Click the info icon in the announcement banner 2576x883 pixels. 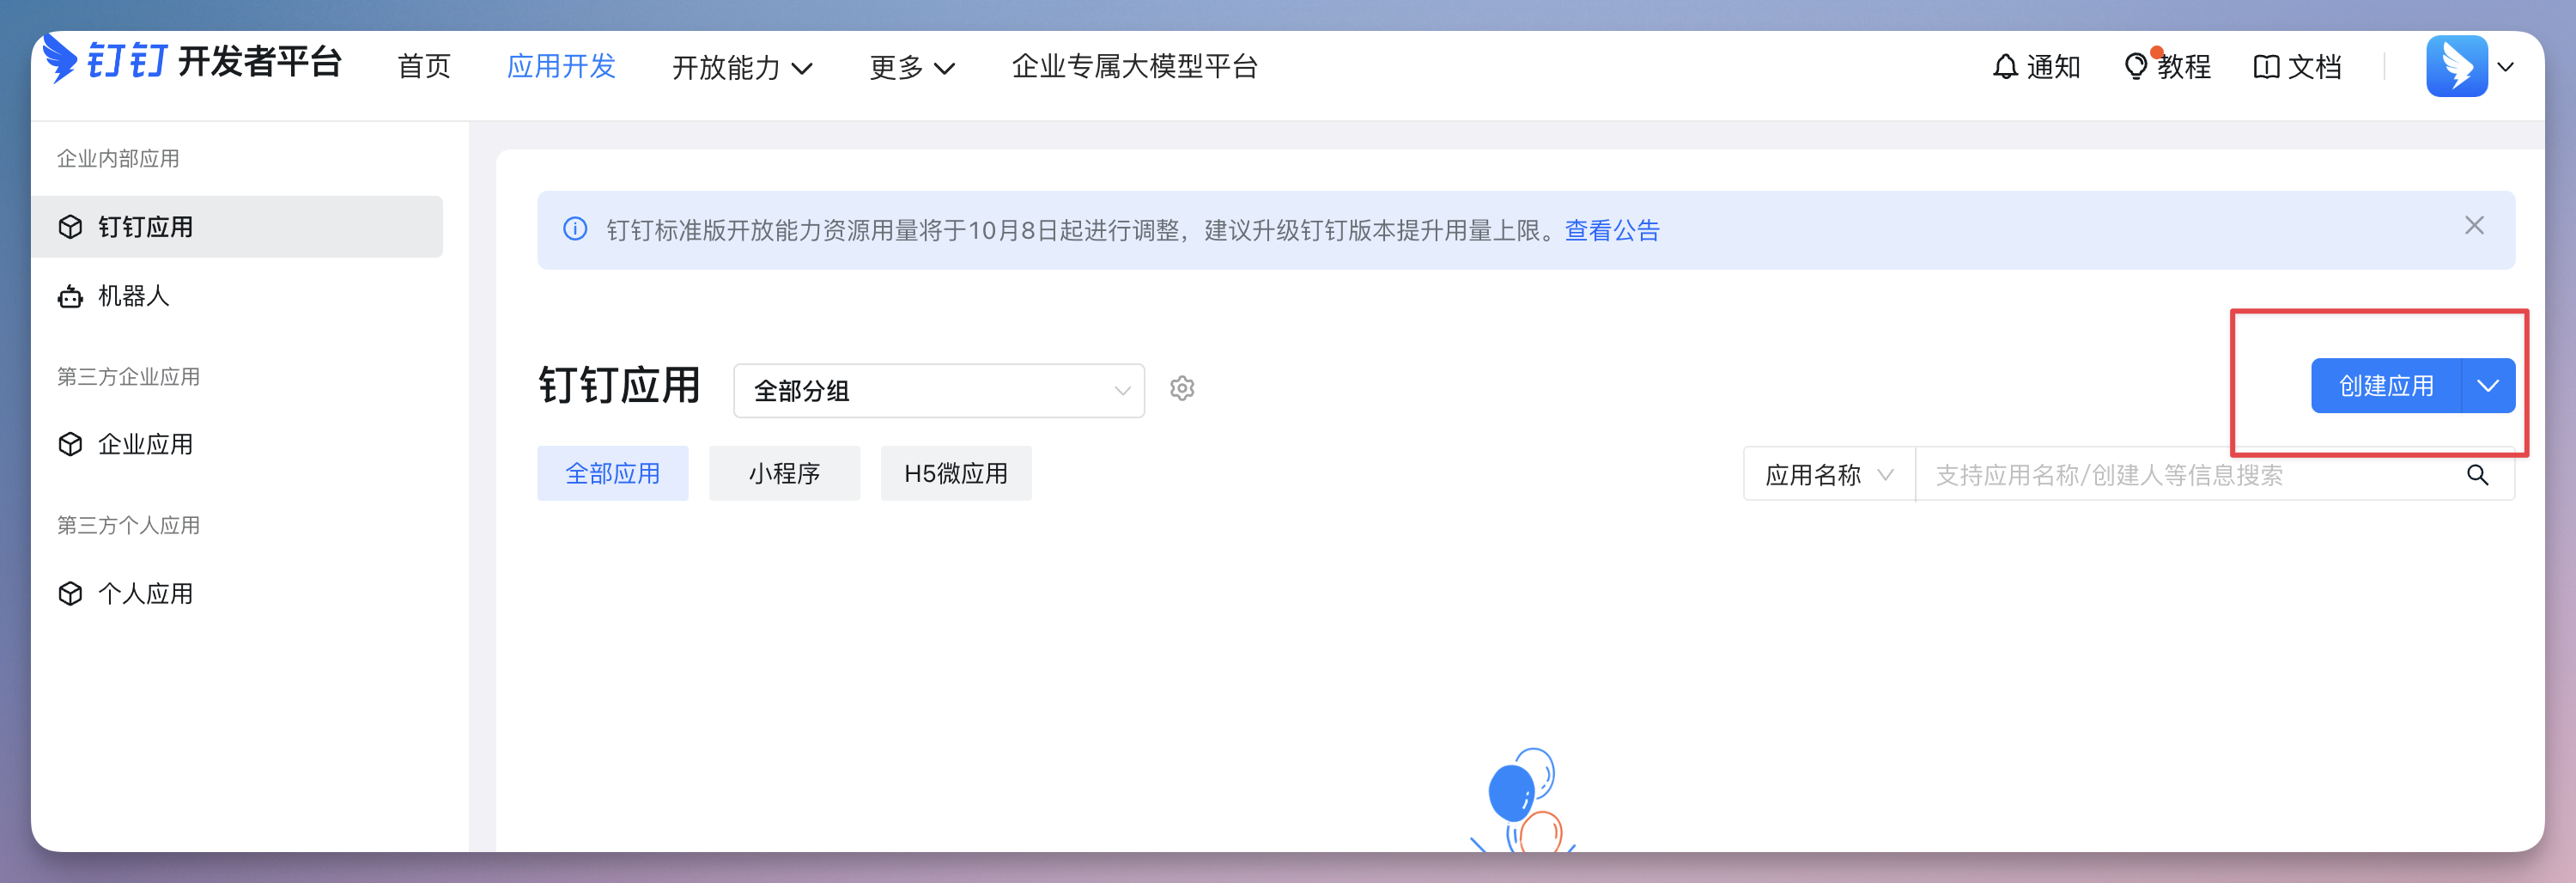pos(575,229)
